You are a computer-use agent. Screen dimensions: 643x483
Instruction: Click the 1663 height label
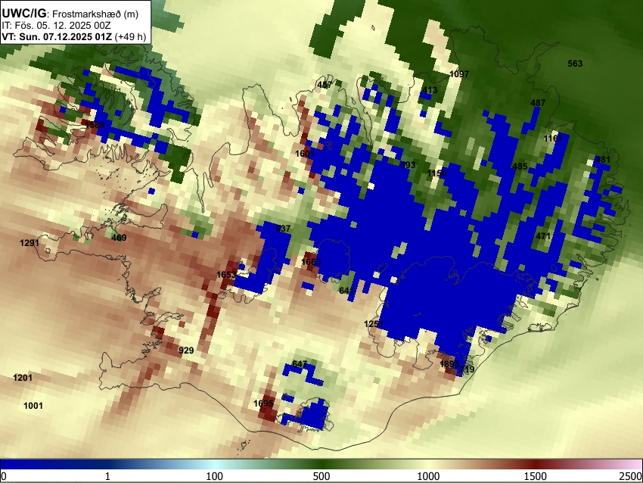pyautogui.click(x=311, y=262)
